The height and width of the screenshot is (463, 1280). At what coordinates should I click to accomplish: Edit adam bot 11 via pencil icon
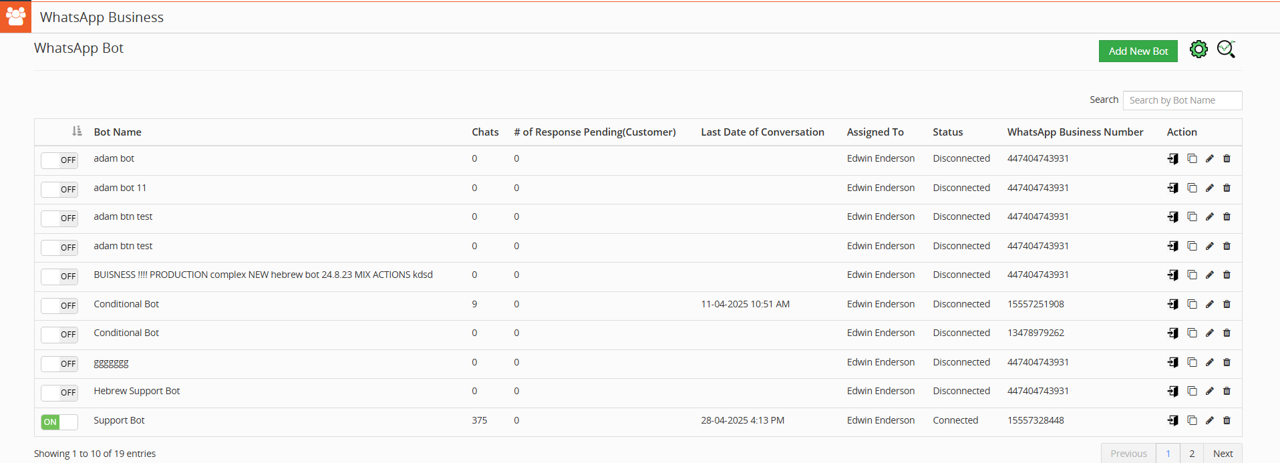point(1209,188)
